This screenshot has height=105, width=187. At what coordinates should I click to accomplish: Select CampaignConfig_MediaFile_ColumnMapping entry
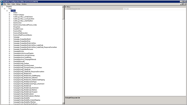click(27, 100)
